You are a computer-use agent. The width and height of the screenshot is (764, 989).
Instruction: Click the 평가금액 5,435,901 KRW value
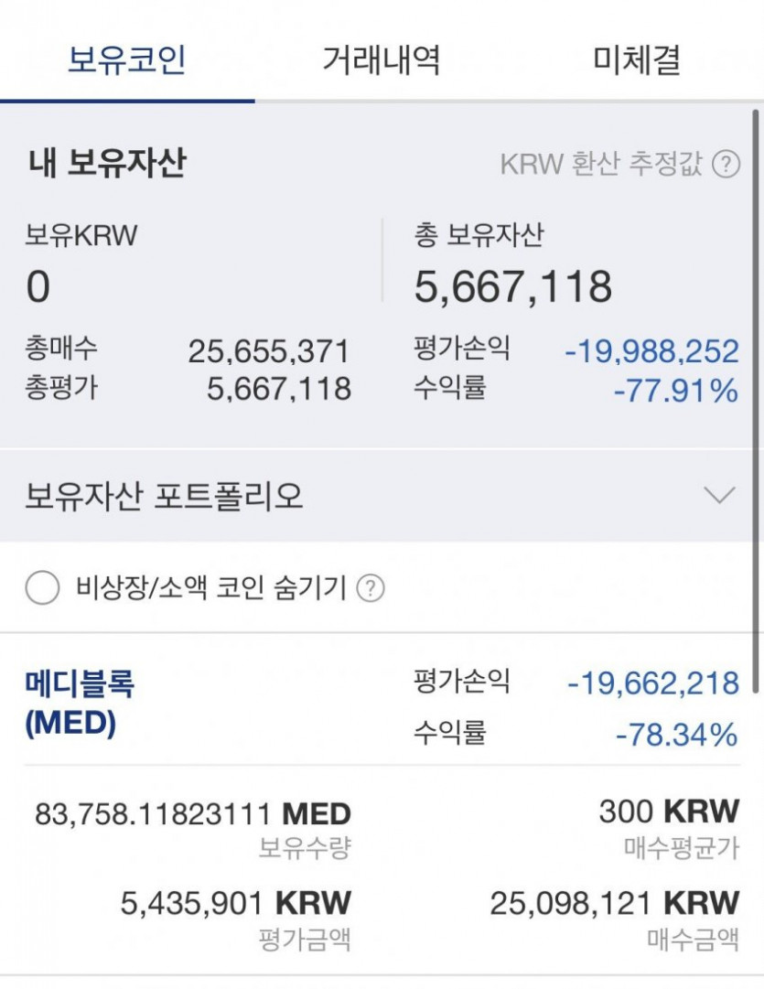click(x=235, y=903)
